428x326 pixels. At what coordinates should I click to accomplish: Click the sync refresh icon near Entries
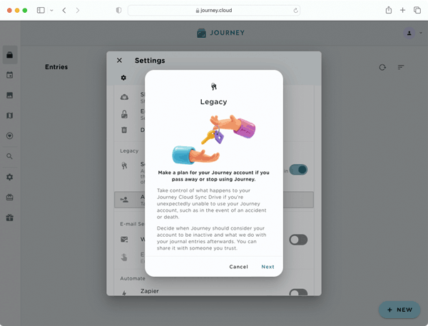coord(382,67)
